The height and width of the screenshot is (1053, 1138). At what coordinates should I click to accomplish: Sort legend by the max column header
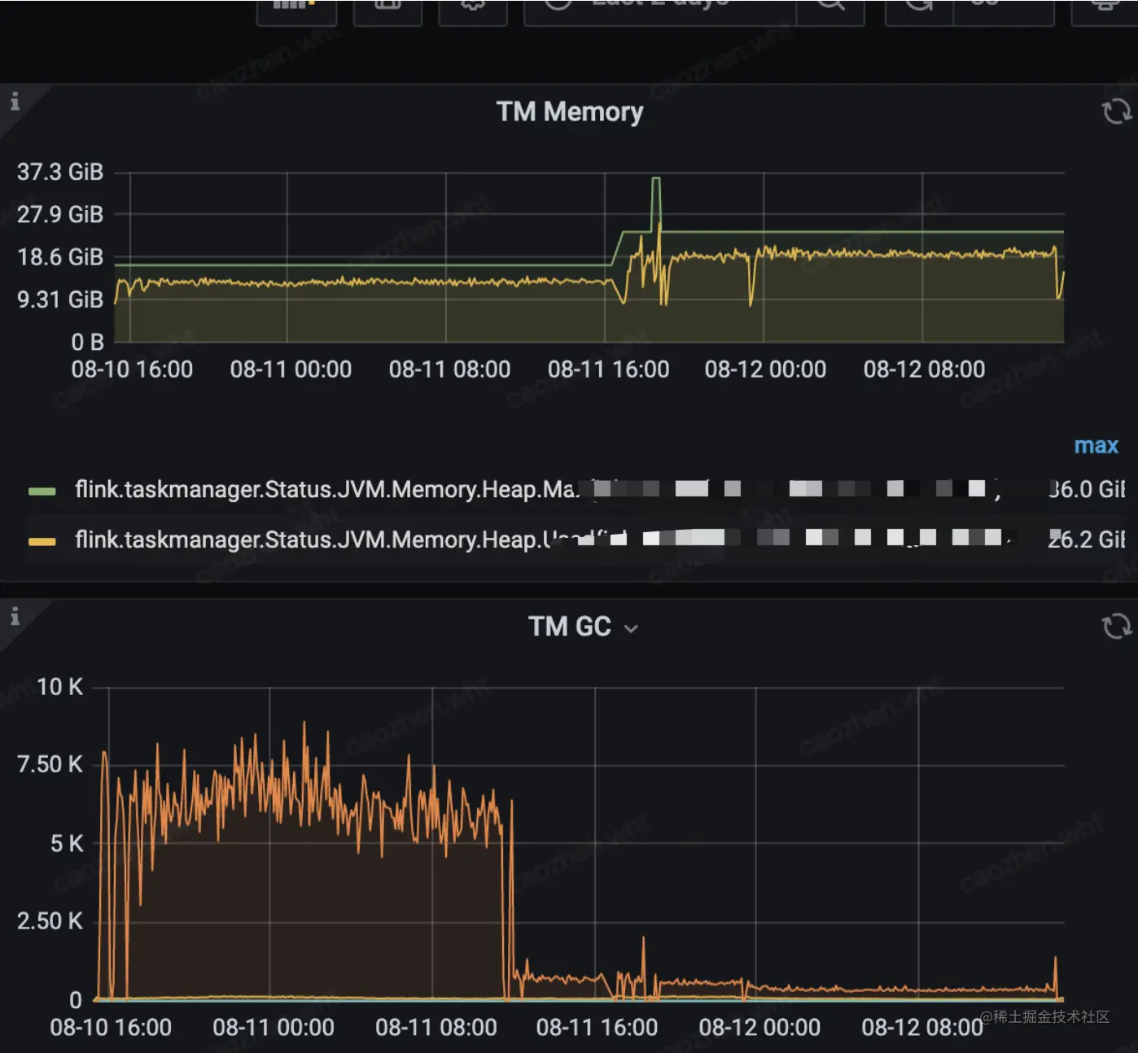1096,446
